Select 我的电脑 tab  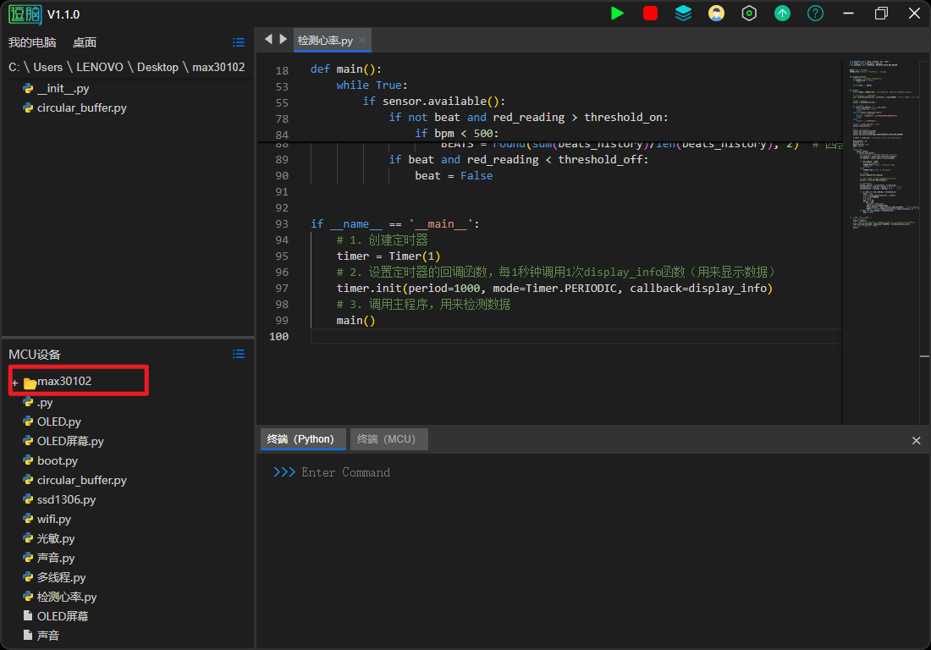click(x=32, y=42)
